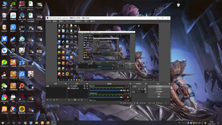Toggle visibility of display capture source
Image resolution: width=222 pixels, height=125 pixels.
(85, 86)
